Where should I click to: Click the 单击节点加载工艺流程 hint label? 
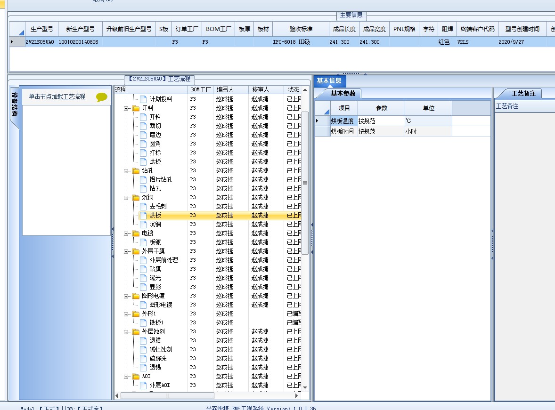tap(57, 96)
